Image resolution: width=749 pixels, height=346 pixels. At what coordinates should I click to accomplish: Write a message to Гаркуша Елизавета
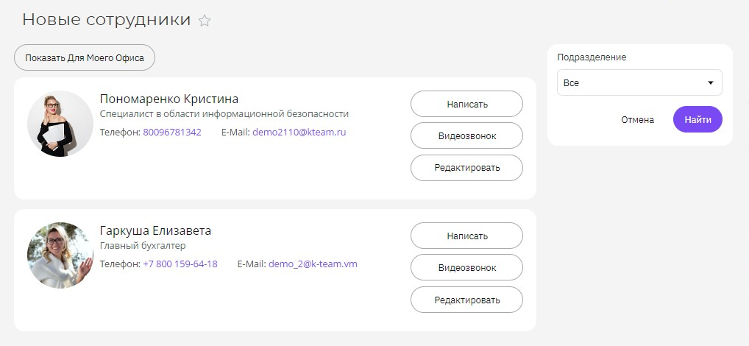[x=466, y=236]
